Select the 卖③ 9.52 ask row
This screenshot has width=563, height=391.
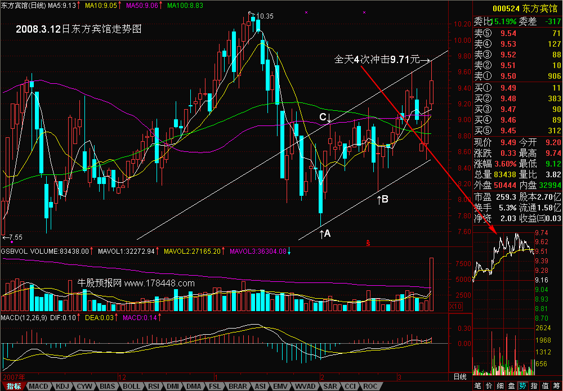517,55
